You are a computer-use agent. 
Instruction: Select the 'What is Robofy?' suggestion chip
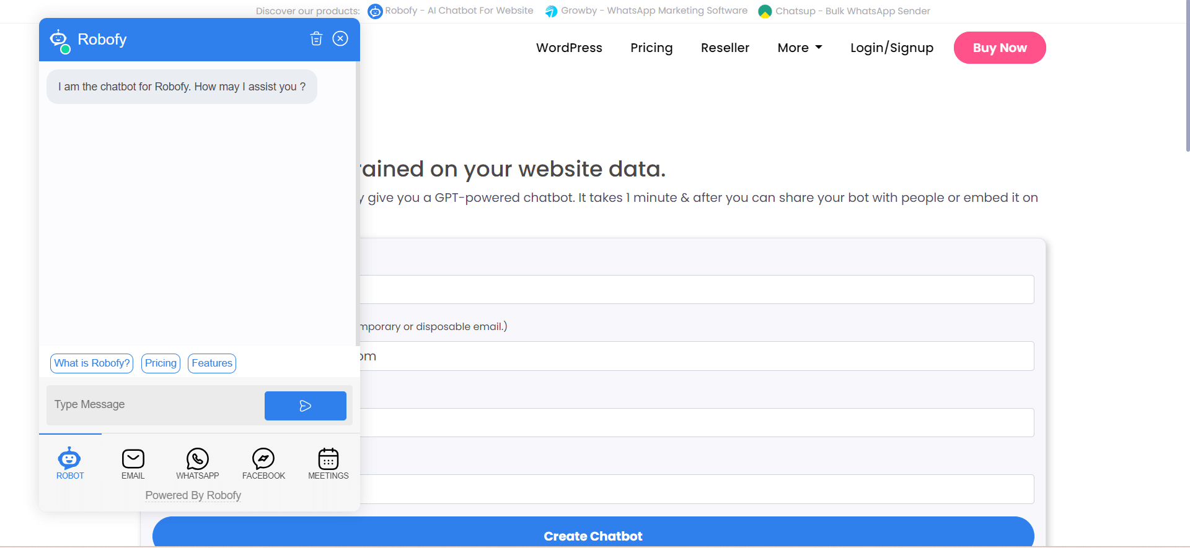point(92,363)
